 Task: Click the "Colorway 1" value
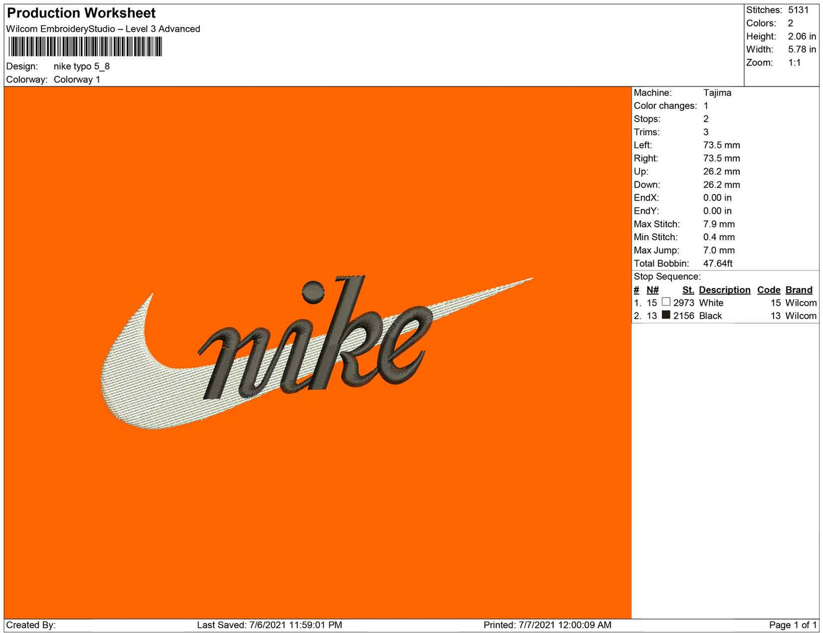coord(77,80)
